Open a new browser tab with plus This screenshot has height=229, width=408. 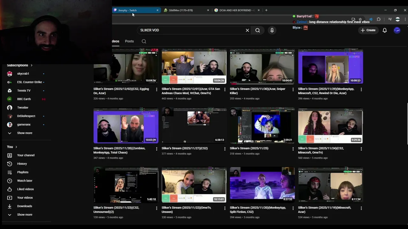coord(266,10)
